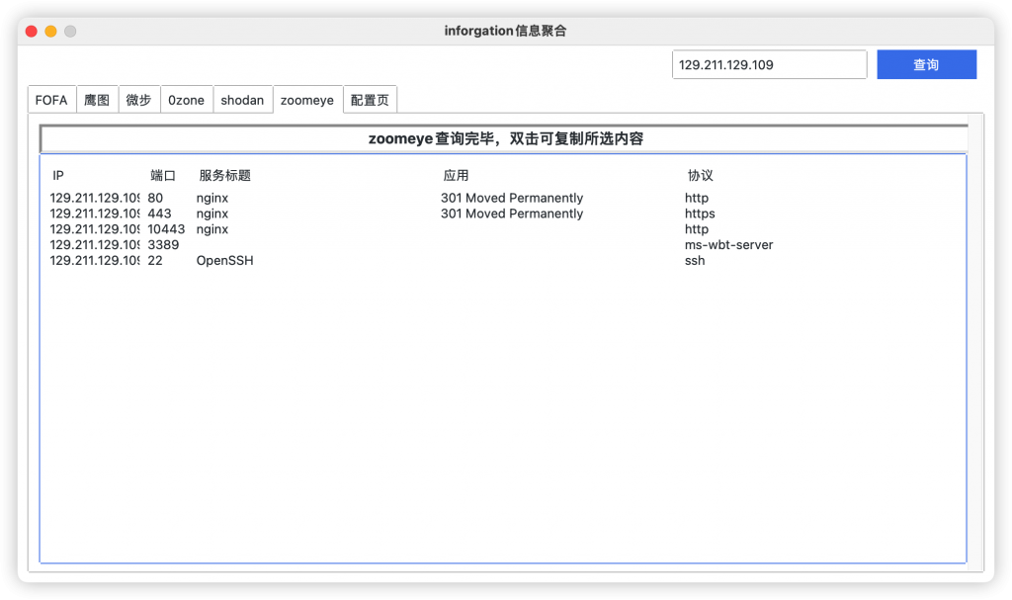Open the 配置页 configuration tab
Screen dimensions: 1012x600
(x=370, y=99)
